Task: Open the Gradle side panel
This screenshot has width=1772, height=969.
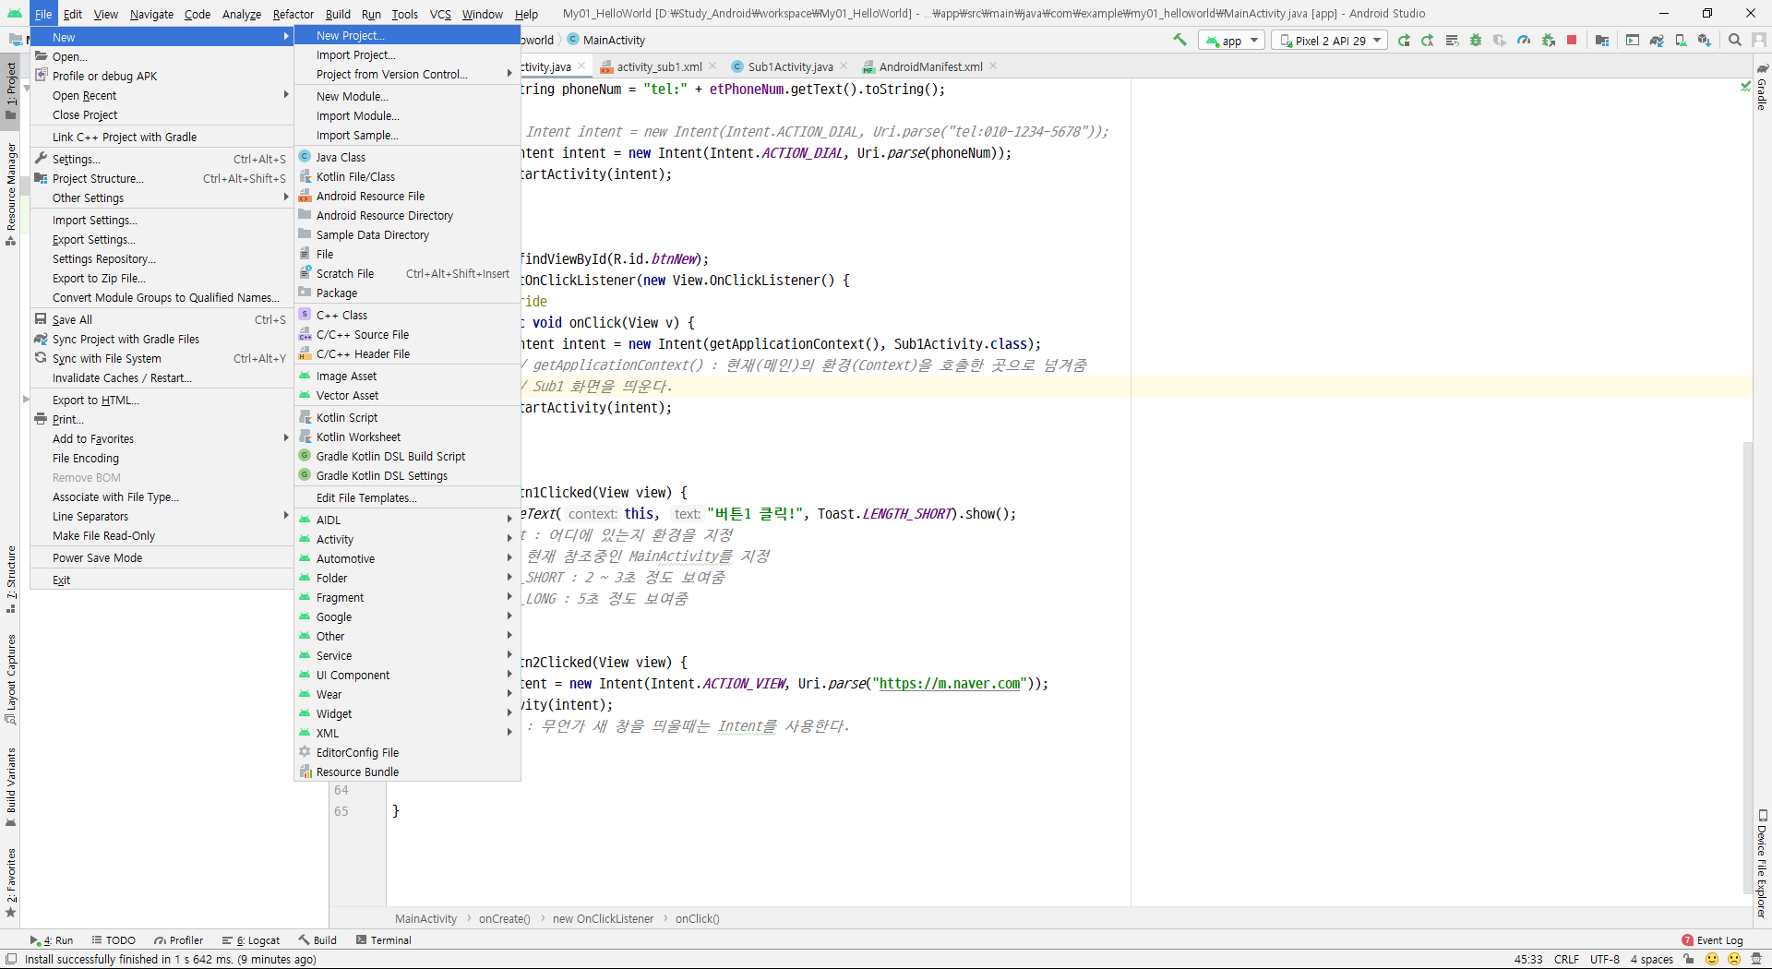Action: pyautogui.click(x=1762, y=88)
